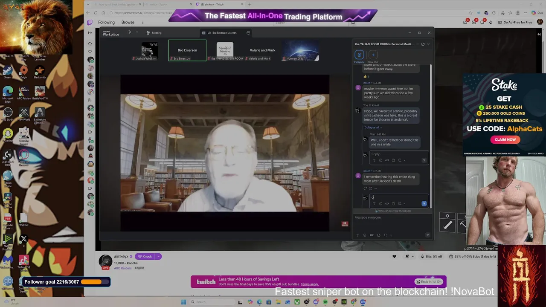Click the thumbs up reaction on message
The width and height of the screenshot is (546, 307).
pos(366,76)
